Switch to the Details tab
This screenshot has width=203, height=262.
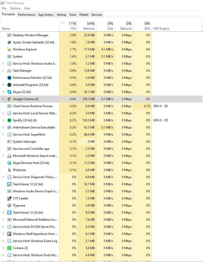pos(84,15)
